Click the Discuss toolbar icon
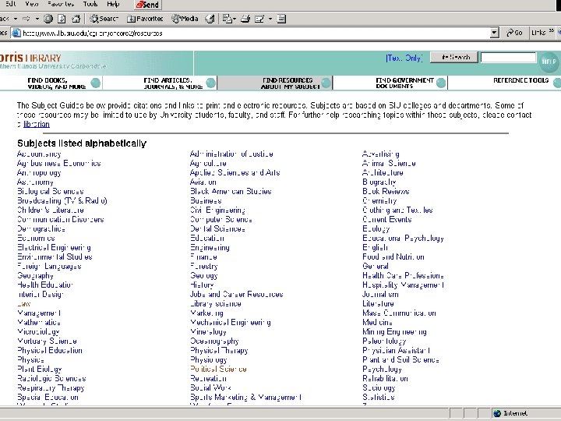Viewport: 561px width, 421px height. click(281, 19)
